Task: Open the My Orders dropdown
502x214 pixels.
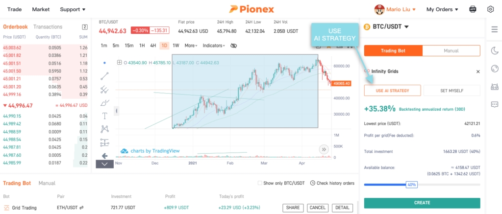Action: tap(442, 9)
